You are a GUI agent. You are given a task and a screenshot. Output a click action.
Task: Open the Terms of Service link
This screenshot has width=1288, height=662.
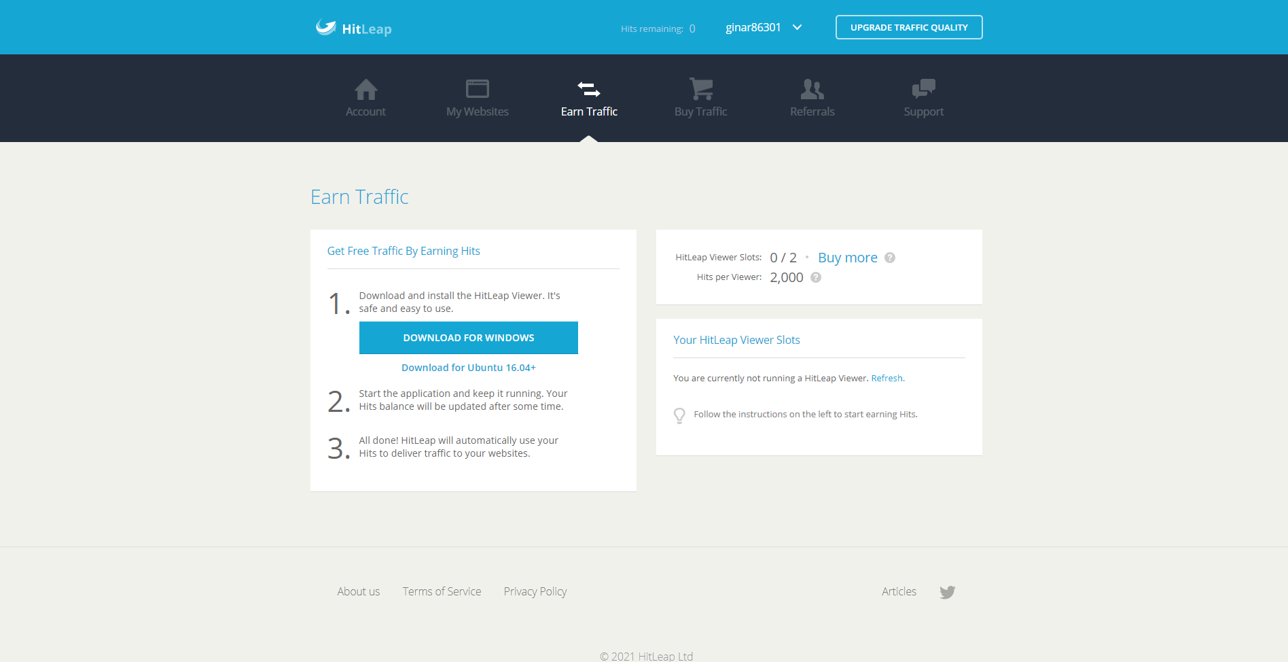[x=442, y=591]
